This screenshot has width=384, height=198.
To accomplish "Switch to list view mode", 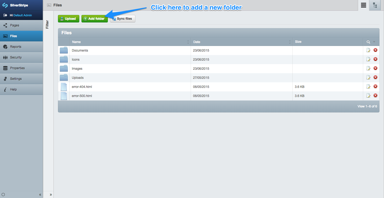I will pos(363,5).
